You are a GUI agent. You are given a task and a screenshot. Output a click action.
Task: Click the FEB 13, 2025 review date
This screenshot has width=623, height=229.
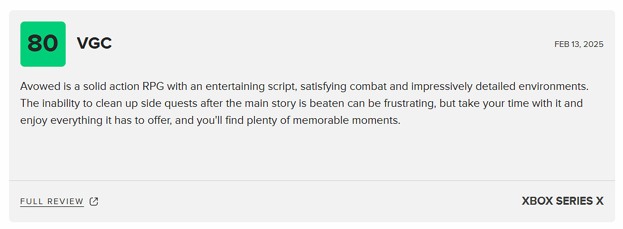[579, 44]
